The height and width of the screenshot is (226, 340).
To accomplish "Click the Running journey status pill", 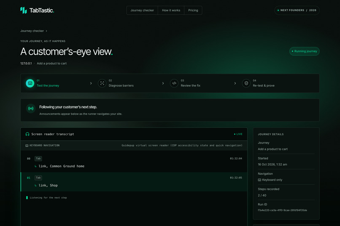I will click(x=304, y=51).
